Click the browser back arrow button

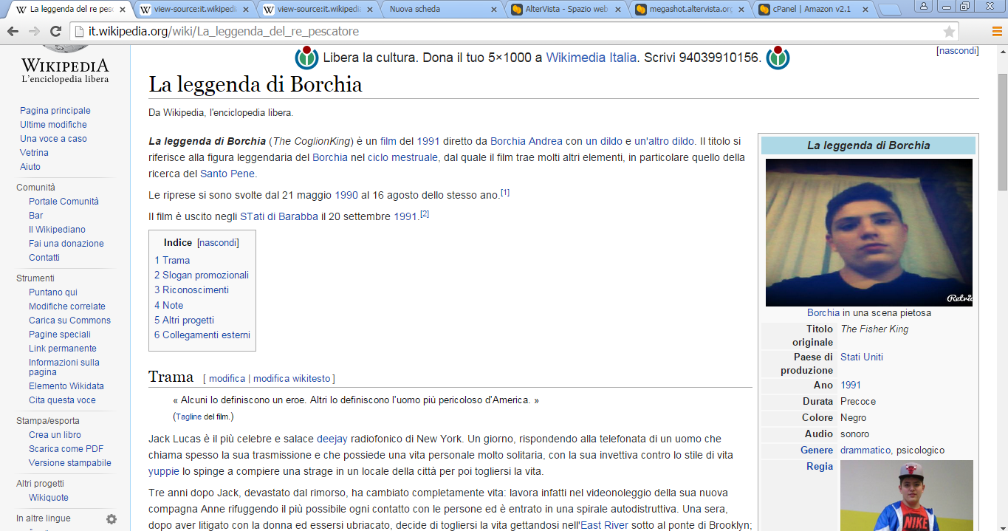point(12,32)
